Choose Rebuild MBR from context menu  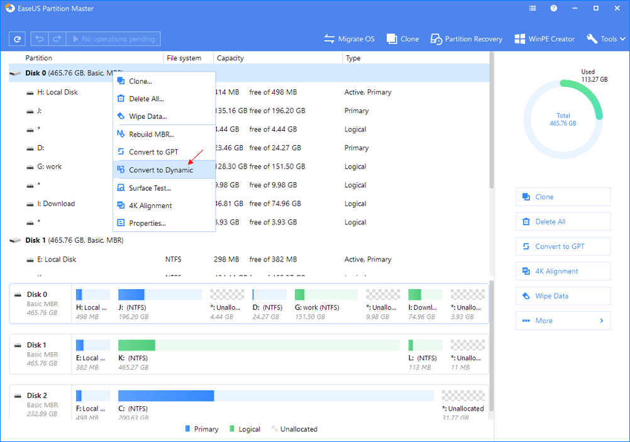tap(151, 135)
